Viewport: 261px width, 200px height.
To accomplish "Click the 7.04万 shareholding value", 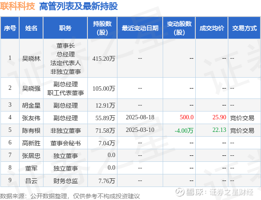I will 107,143.
